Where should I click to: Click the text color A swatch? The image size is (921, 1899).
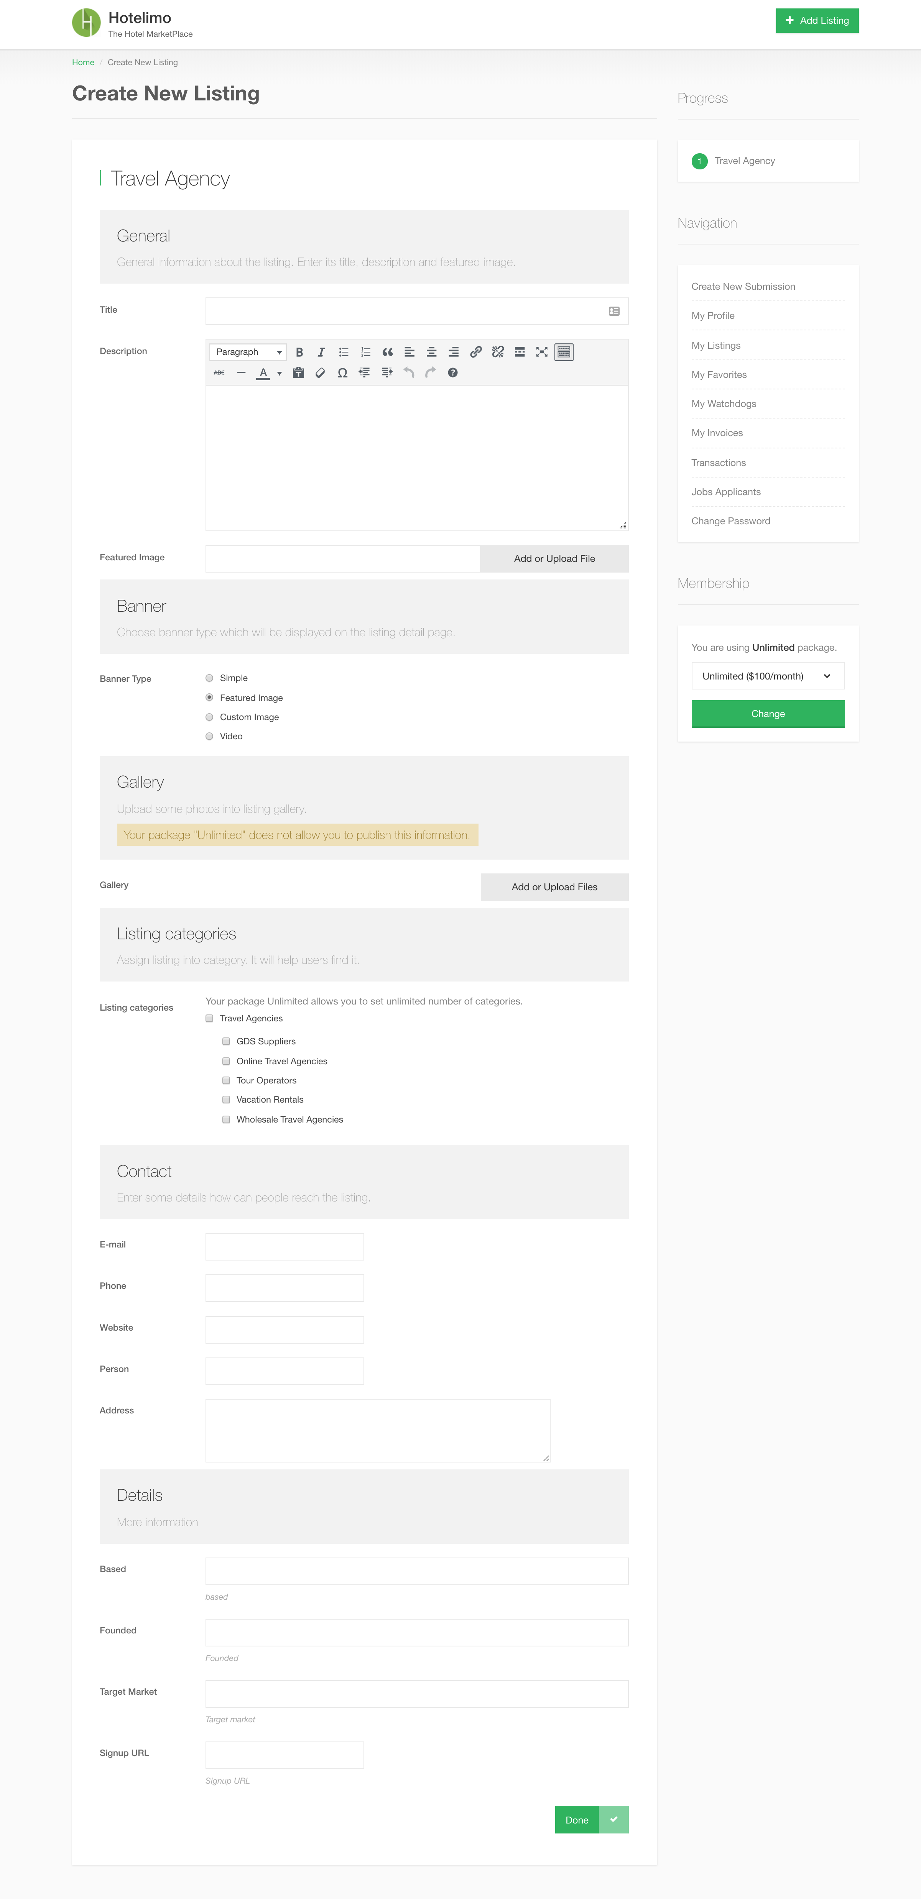click(x=263, y=373)
